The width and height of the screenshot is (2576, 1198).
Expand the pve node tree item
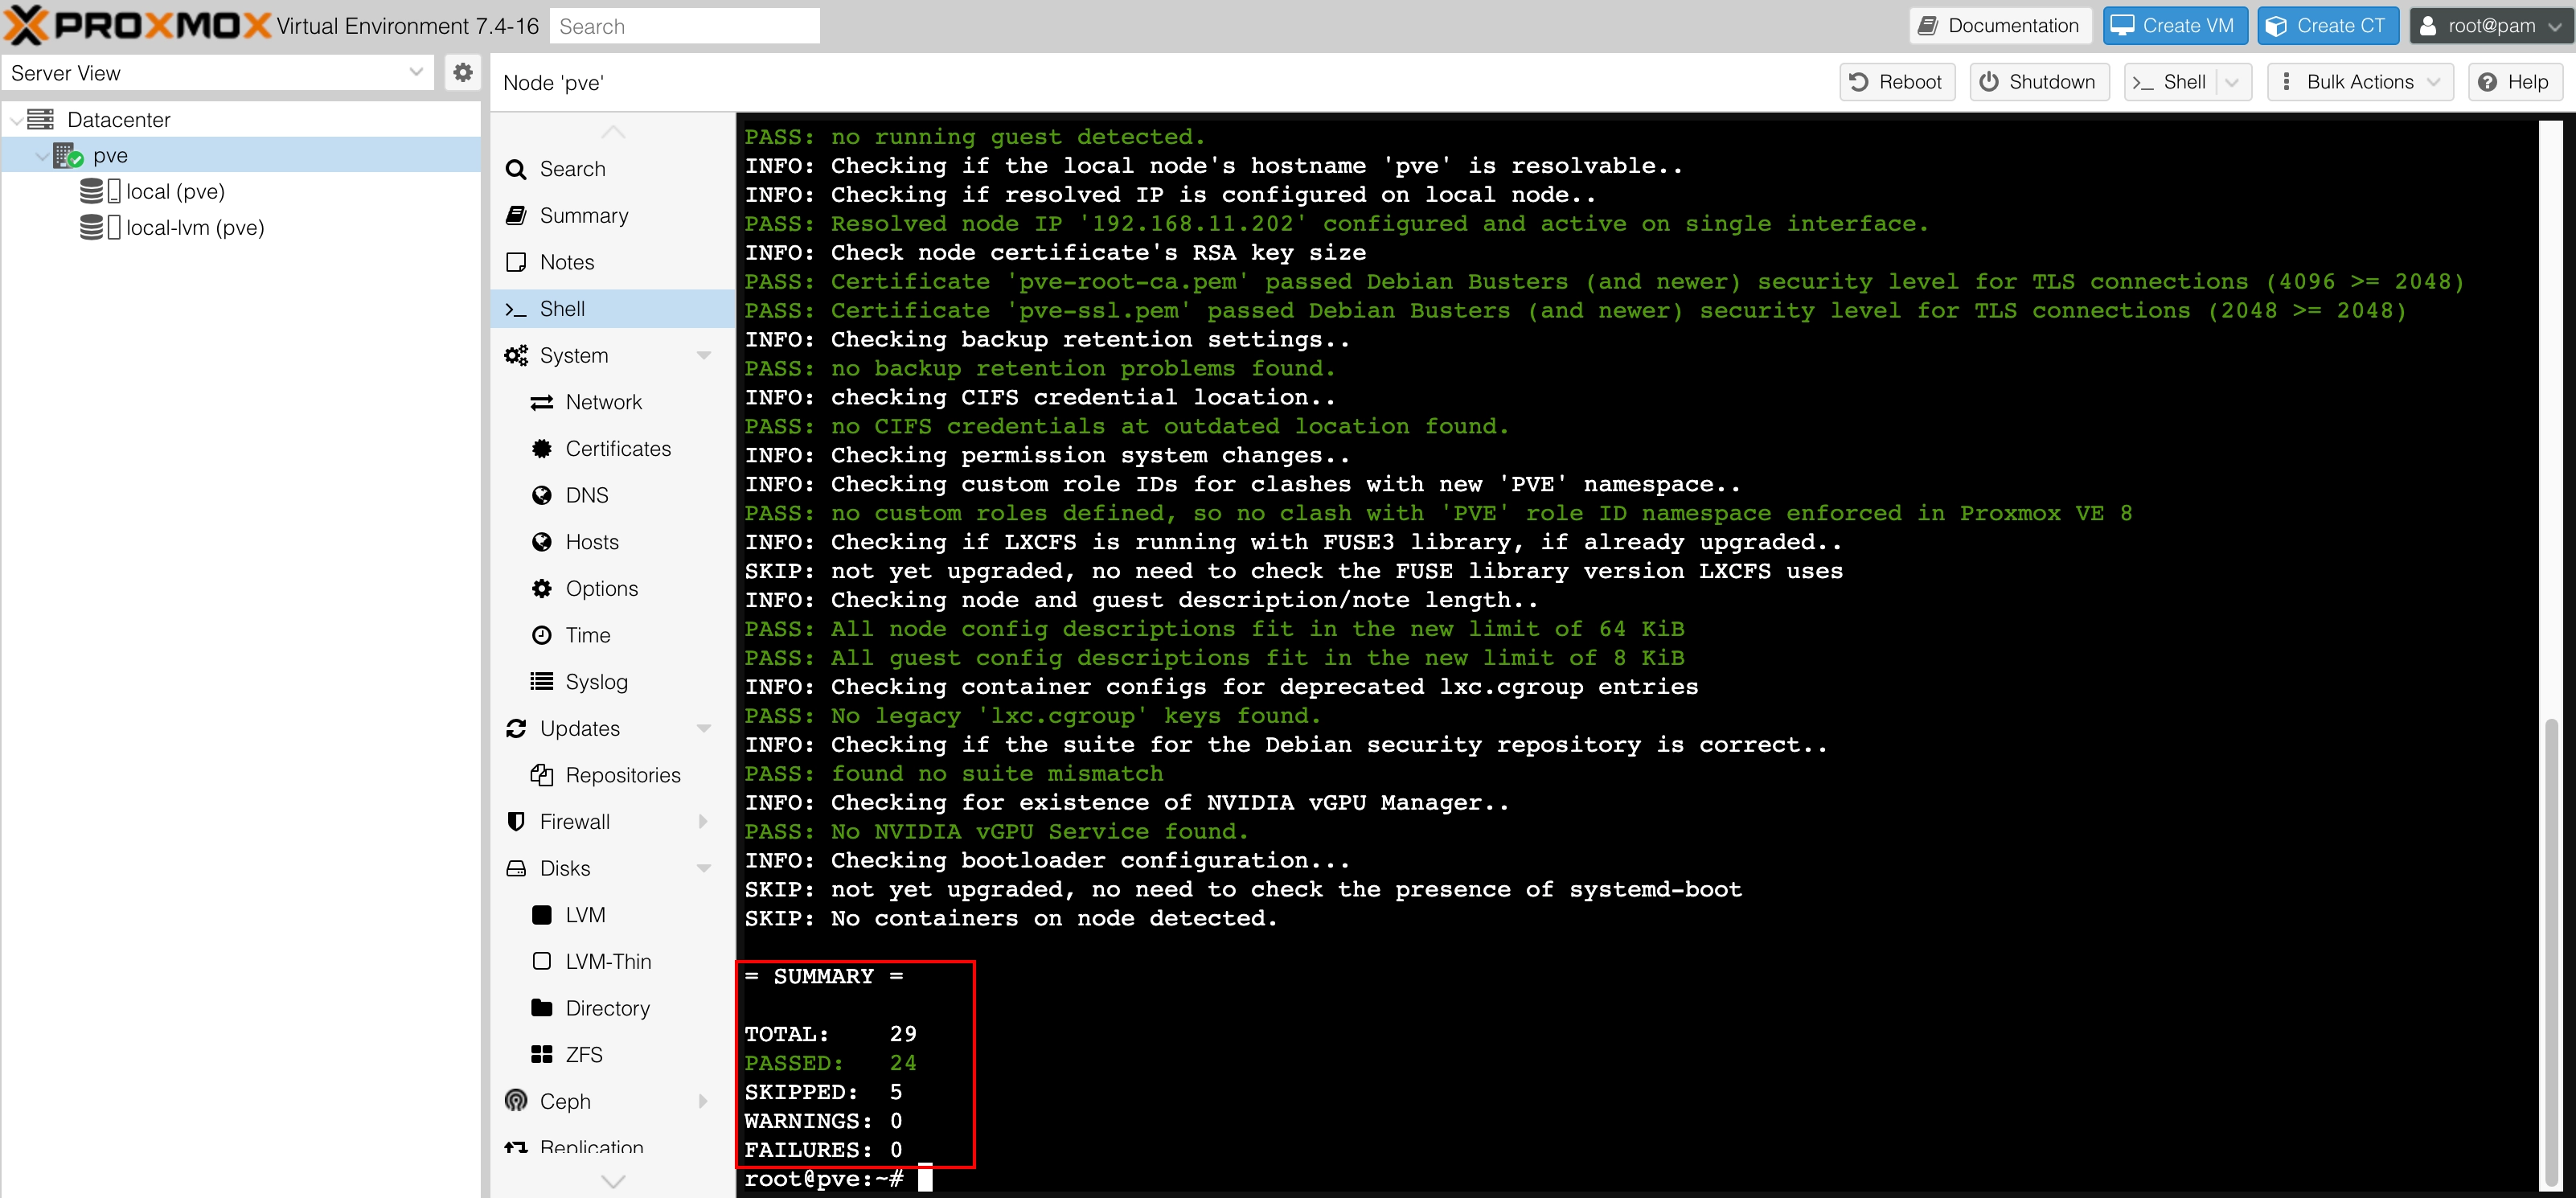pyautogui.click(x=38, y=154)
